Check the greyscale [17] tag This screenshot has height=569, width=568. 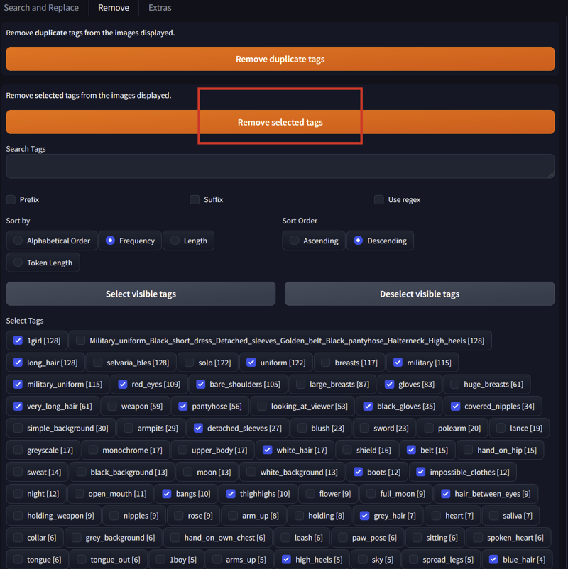[x=18, y=450]
